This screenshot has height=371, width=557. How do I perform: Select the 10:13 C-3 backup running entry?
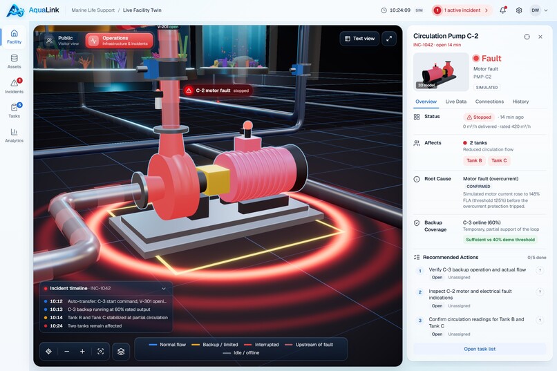[x=106, y=310]
